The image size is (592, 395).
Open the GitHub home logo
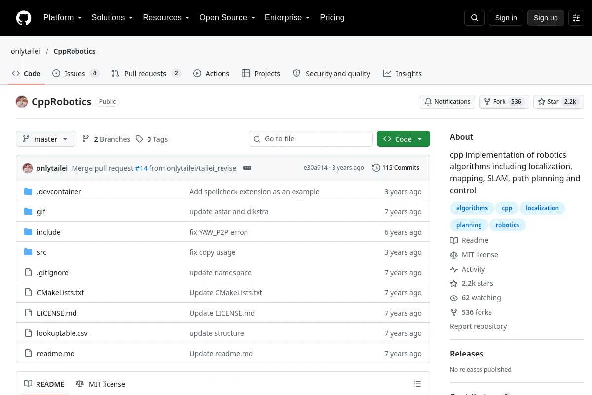point(24,18)
